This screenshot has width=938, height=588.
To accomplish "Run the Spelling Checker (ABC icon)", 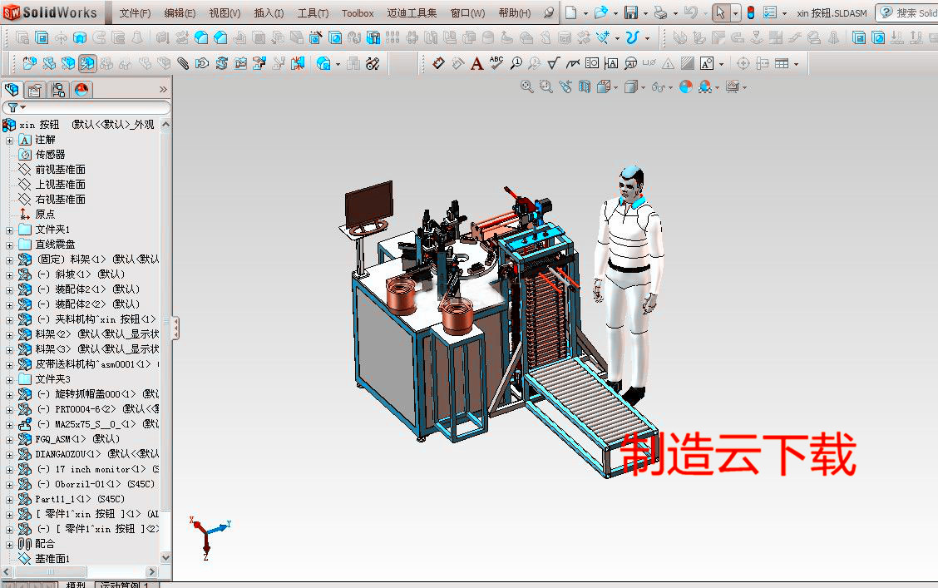I will pyautogui.click(x=496, y=62).
